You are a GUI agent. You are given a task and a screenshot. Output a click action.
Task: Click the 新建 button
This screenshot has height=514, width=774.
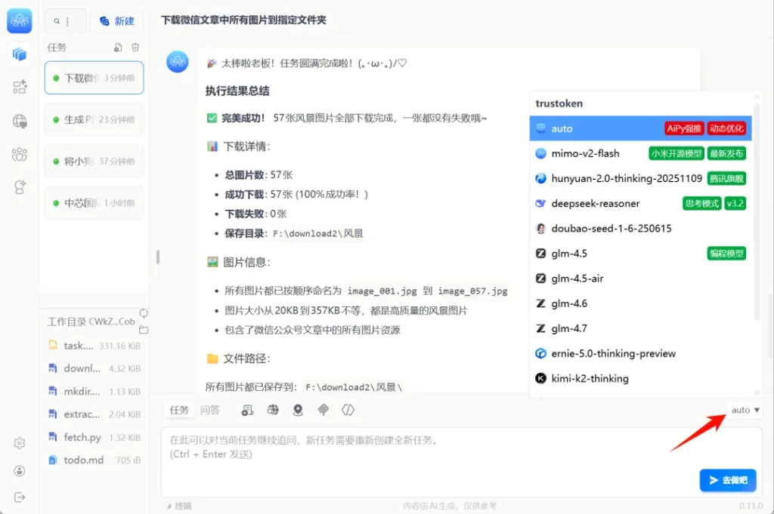(x=117, y=21)
